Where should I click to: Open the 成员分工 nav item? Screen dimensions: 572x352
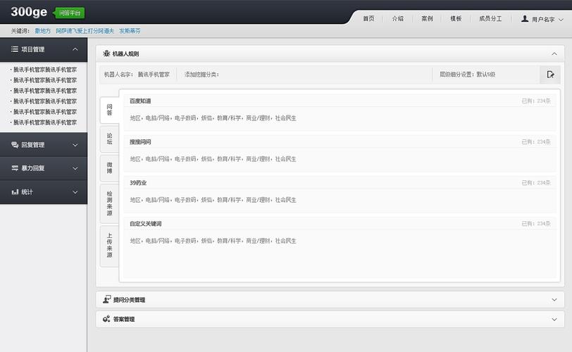490,18
